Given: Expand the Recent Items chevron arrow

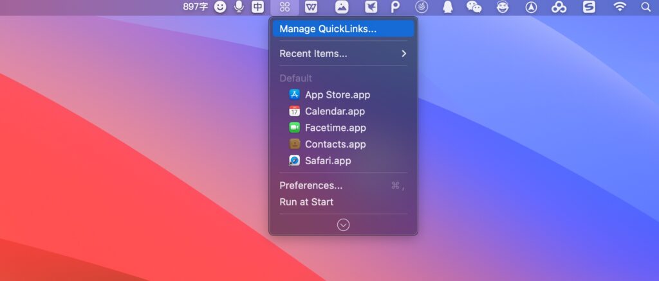Looking at the screenshot, I should 404,54.
